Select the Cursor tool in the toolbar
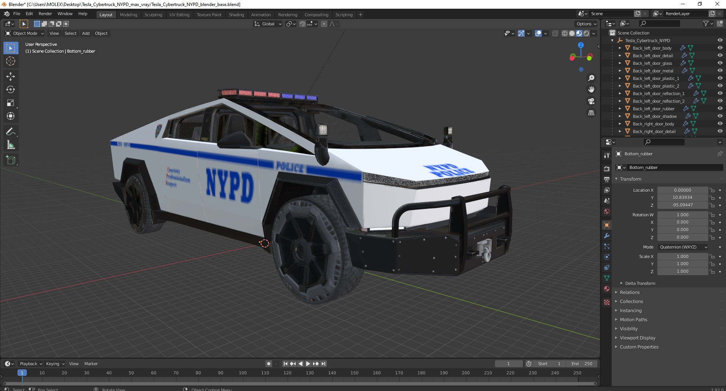This screenshot has width=726, height=391. click(x=11, y=61)
